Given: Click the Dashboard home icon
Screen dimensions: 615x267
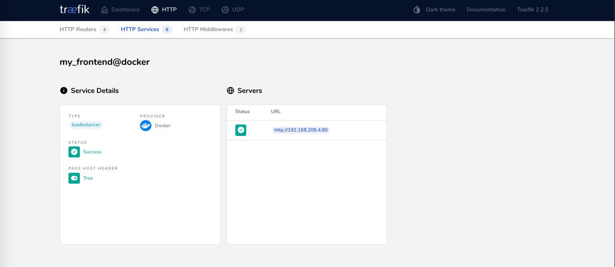Looking at the screenshot, I should click(x=105, y=10).
